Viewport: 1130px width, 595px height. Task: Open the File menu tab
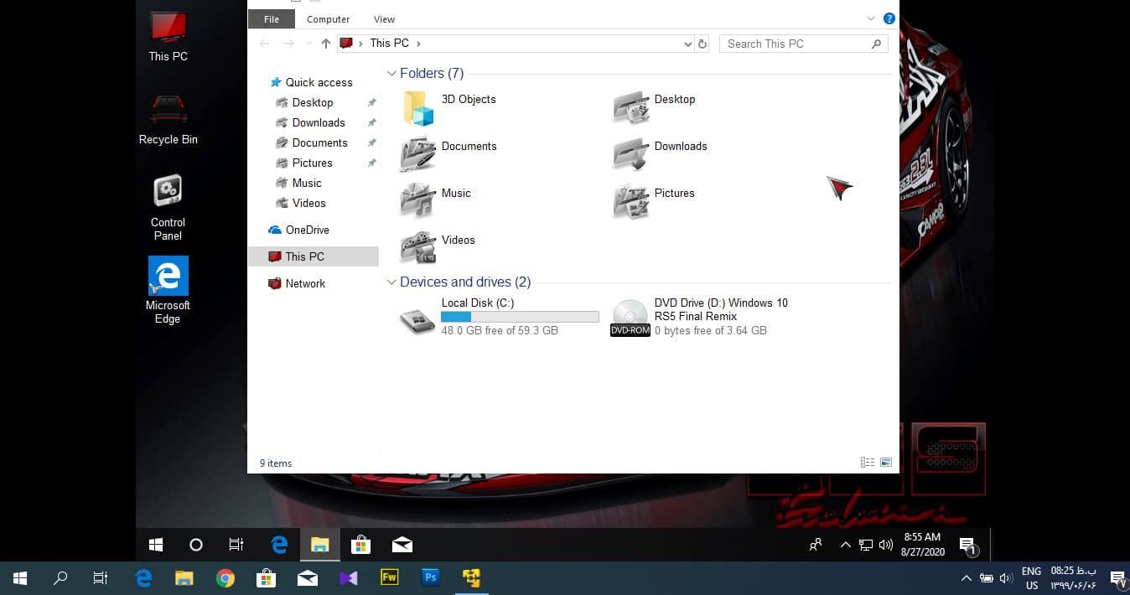click(x=272, y=18)
